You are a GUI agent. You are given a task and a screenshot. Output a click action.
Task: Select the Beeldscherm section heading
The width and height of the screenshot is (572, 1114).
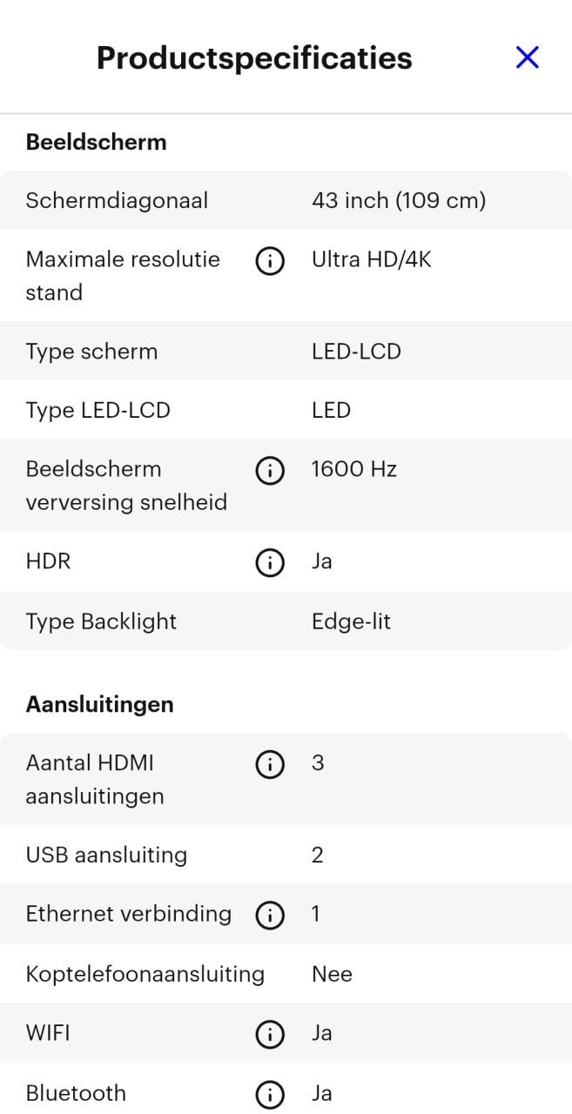pyautogui.click(x=96, y=142)
